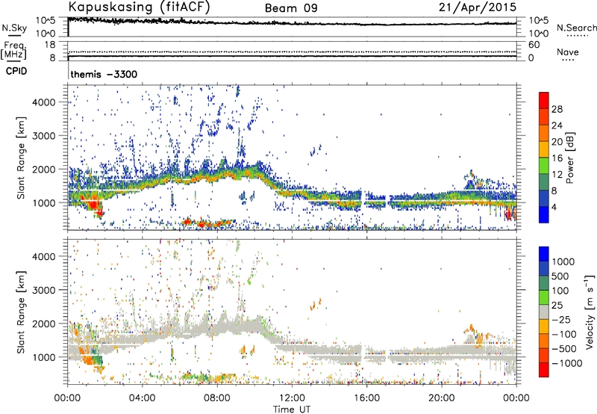Viewport: 597px width, 414px height.
Task: Click the Power [dB] colorbar title
Action: tap(570, 158)
